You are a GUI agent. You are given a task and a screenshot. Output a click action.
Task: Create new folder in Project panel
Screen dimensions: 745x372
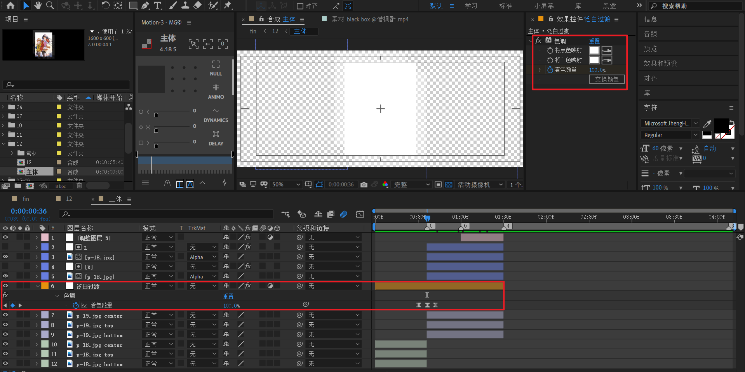point(18,186)
